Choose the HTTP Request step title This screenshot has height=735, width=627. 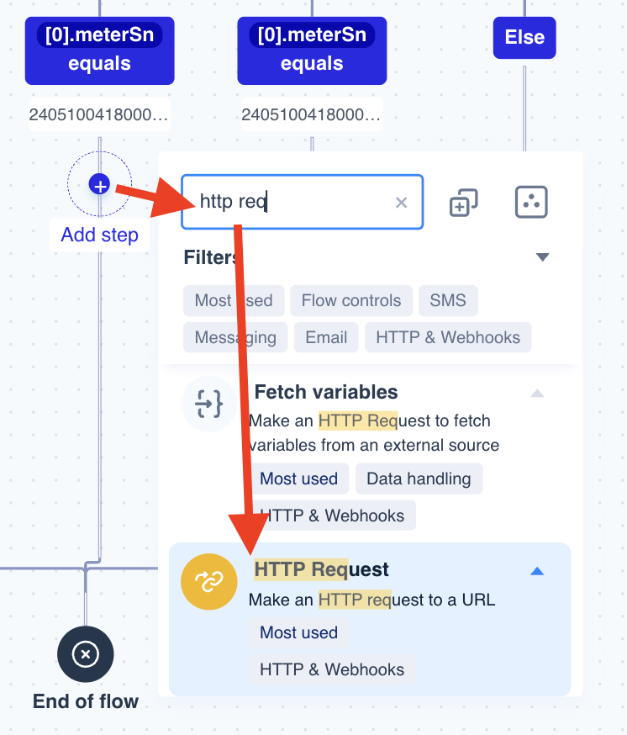321,569
